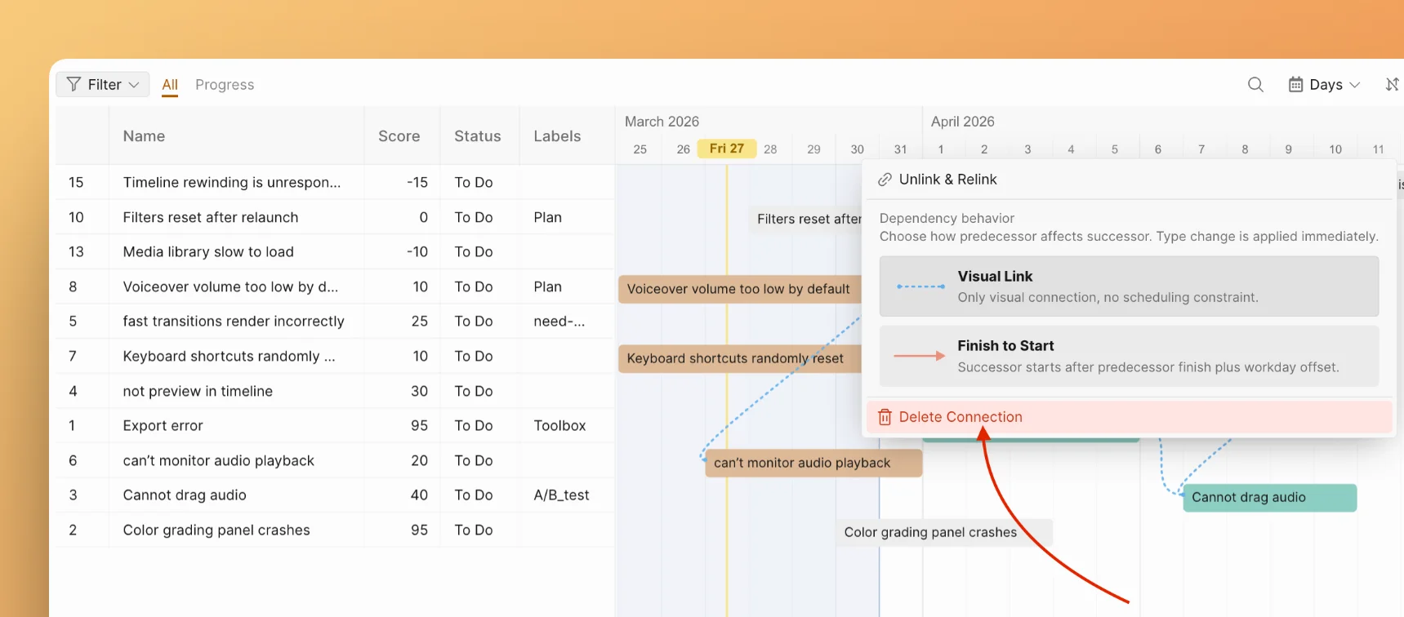
Task: Select the Cannot drag audio teal bar
Action: point(1269,498)
